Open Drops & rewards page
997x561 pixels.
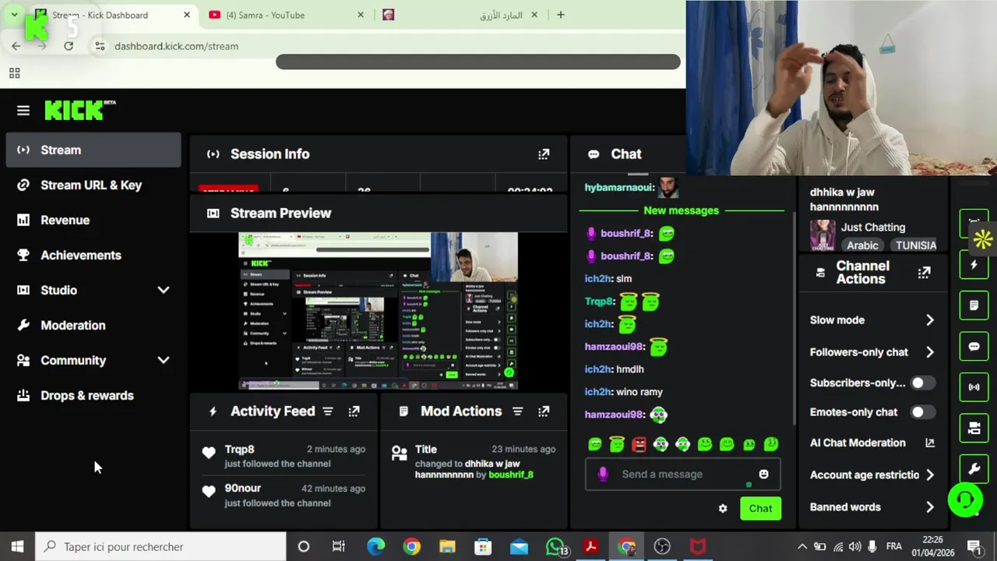[x=93, y=395]
